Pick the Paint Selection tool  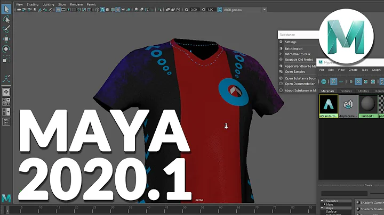pyautogui.click(x=6, y=29)
